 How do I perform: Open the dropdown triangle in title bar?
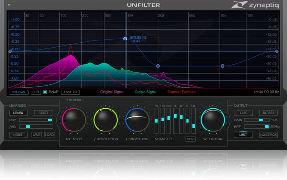(x=9, y=5)
